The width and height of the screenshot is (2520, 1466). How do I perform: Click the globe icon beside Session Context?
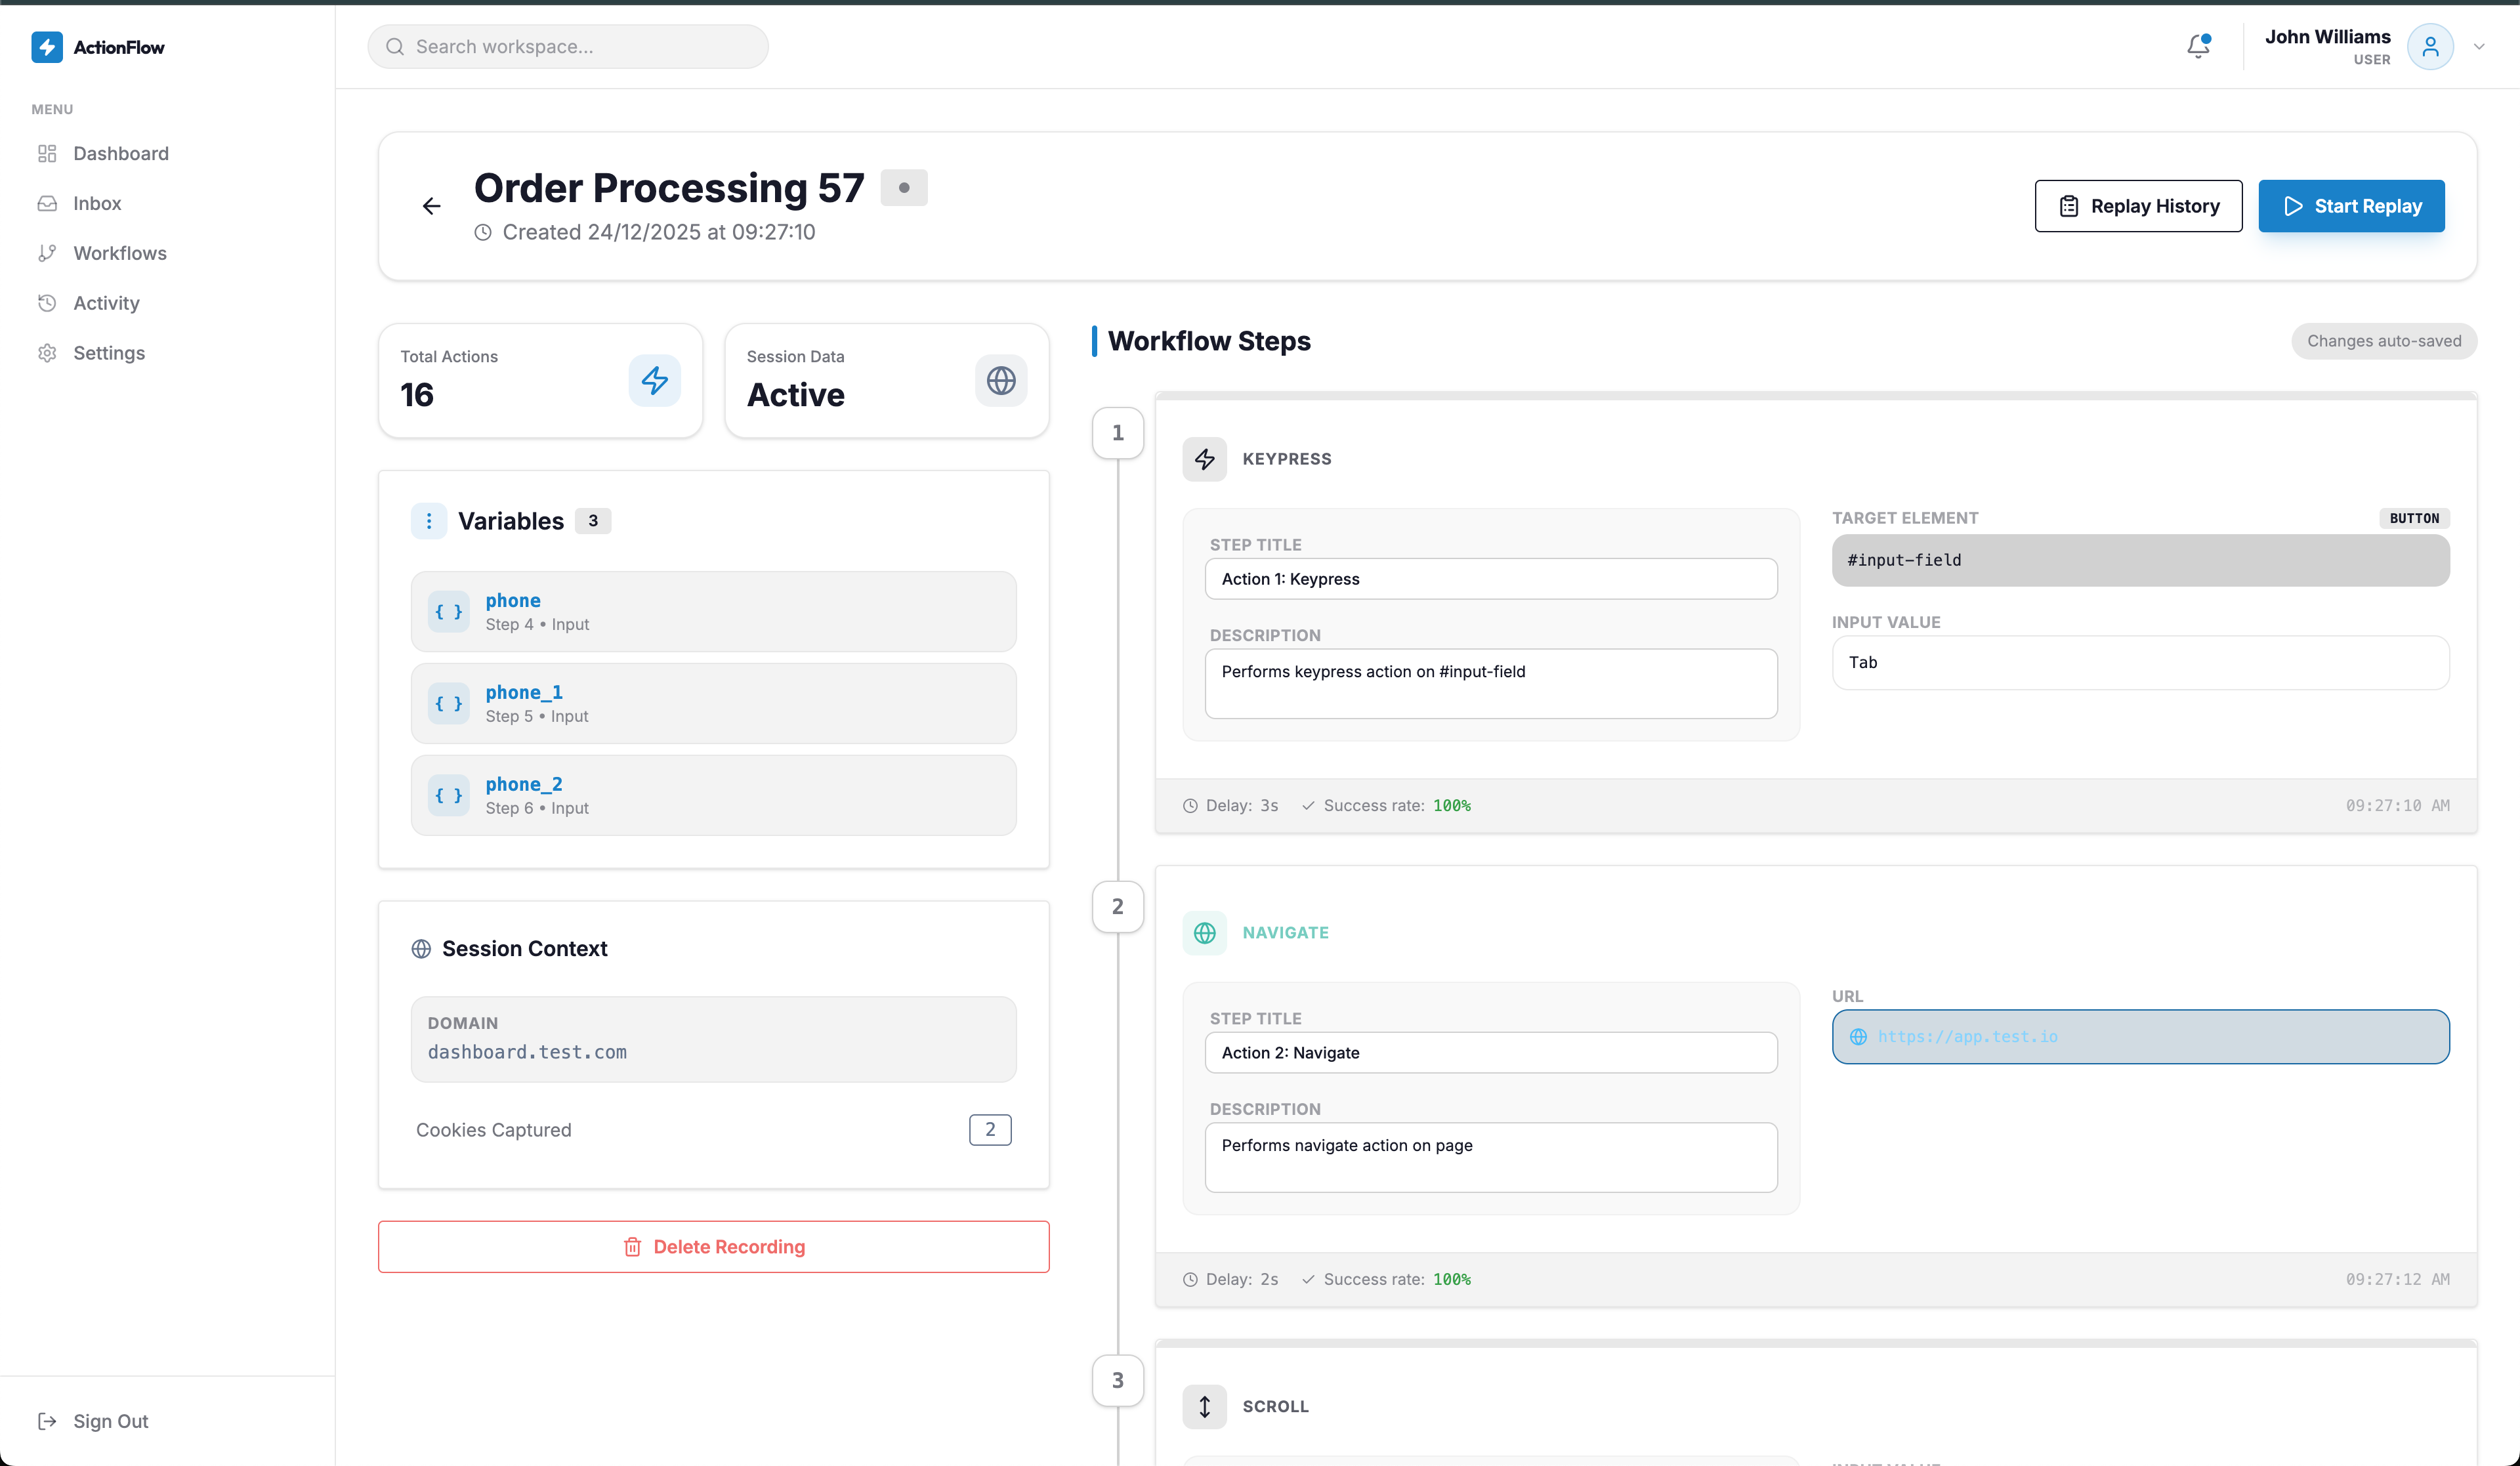point(421,948)
